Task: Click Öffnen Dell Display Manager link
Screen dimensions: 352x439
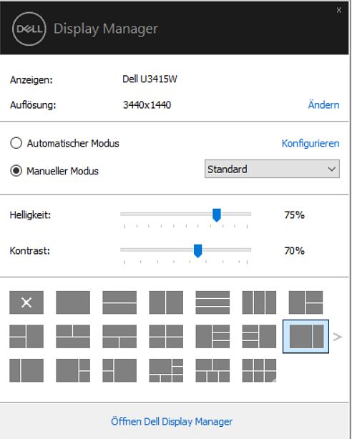Action: coord(172,421)
